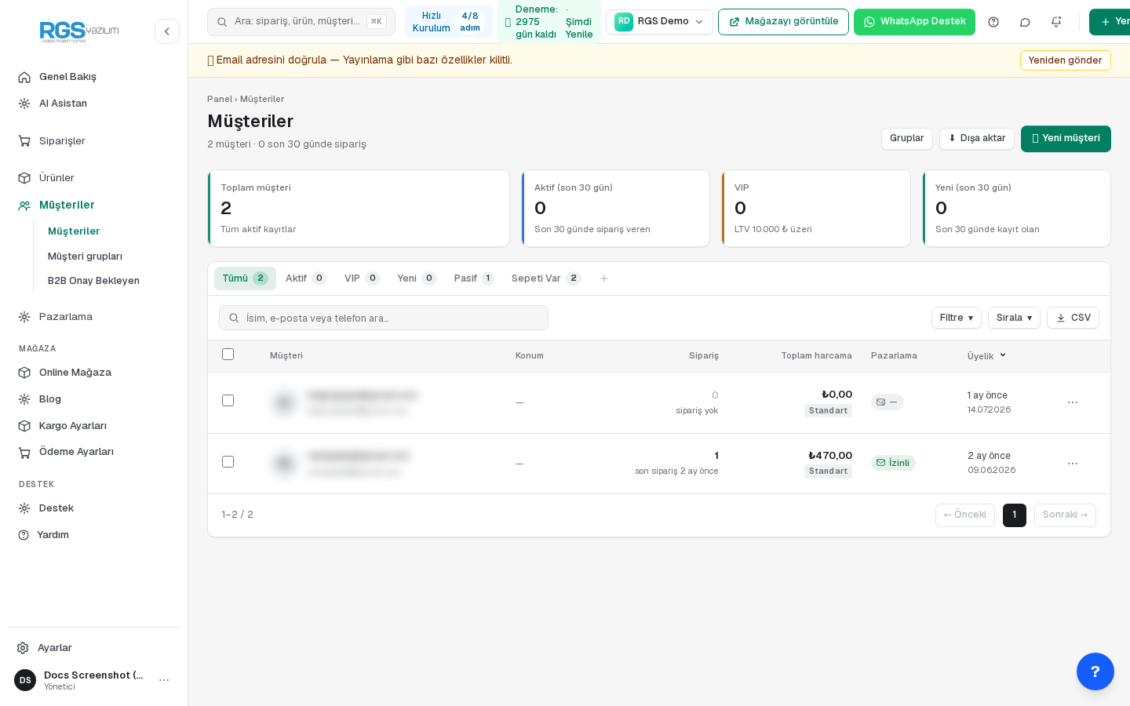
Task: Focus the customer search by name field
Action: click(384, 318)
